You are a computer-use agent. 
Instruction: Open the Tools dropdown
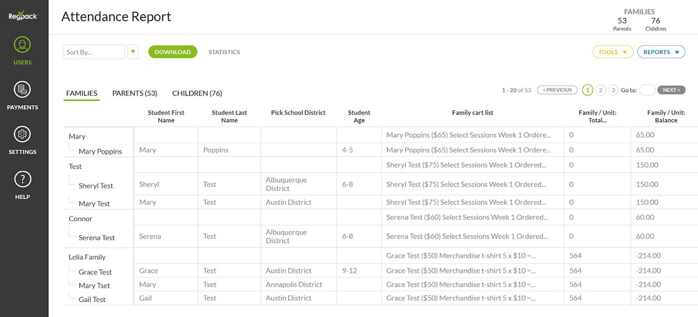point(612,52)
